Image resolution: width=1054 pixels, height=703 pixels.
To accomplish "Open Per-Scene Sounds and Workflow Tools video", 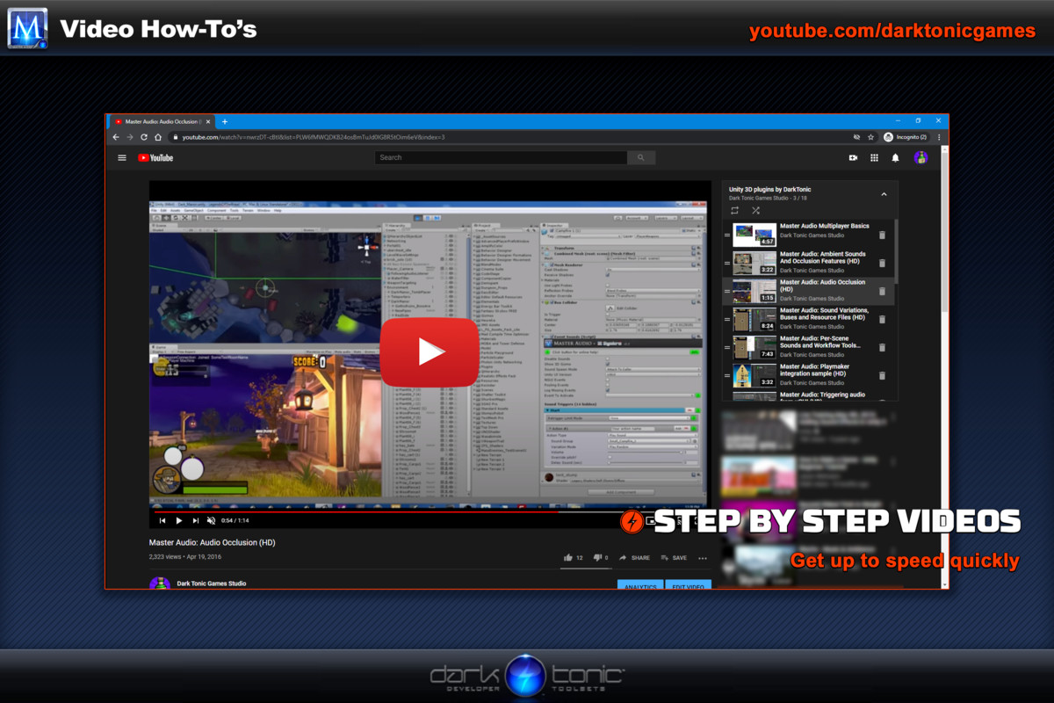I will coord(820,342).
